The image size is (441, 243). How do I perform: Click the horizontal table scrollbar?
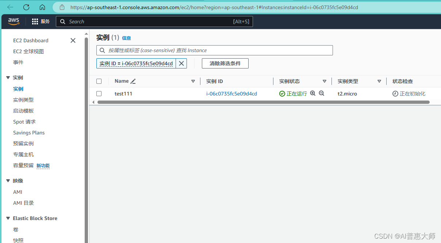point(264,102)
